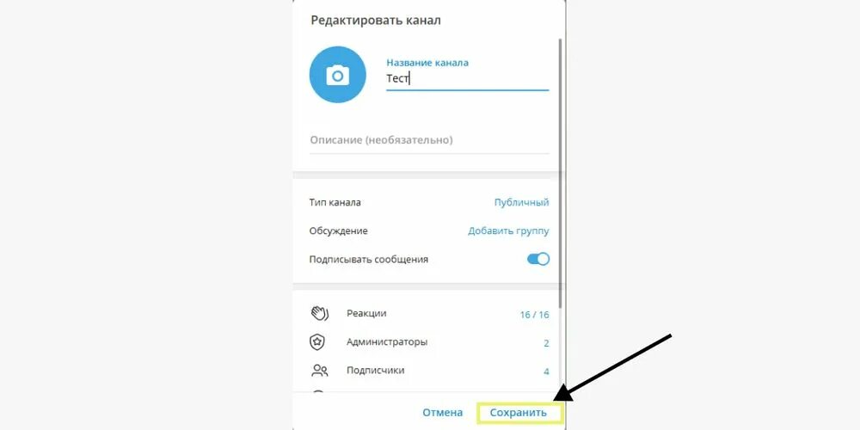
Task: Toggle the Подписывать сообщения switch
Action: tap(538, 260)
